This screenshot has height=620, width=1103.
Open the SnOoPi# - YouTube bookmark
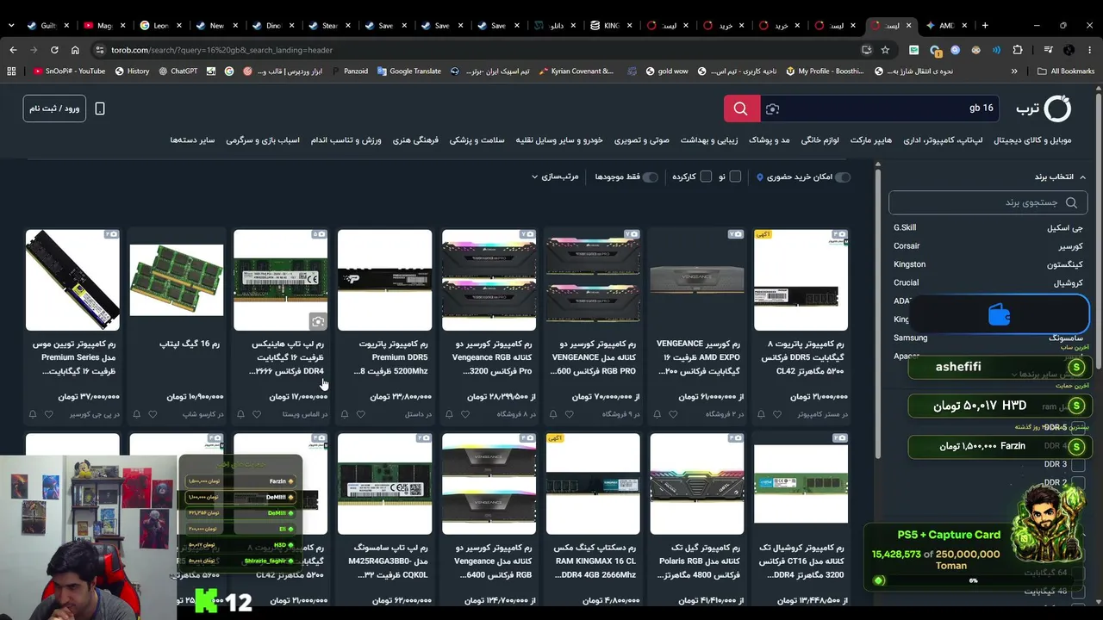point(69,71)
